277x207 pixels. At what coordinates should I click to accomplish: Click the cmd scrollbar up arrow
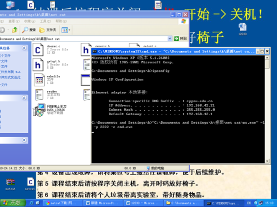[267, 57]
